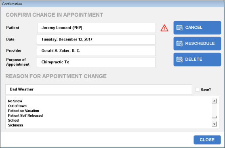This screenshot has height=148, width=225.
Task: Choose Sickness from reasons list
Action: tap(15, 125)
